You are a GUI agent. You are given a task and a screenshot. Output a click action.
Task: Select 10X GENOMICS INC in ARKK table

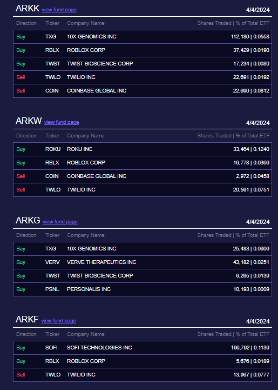click(92, 37)
